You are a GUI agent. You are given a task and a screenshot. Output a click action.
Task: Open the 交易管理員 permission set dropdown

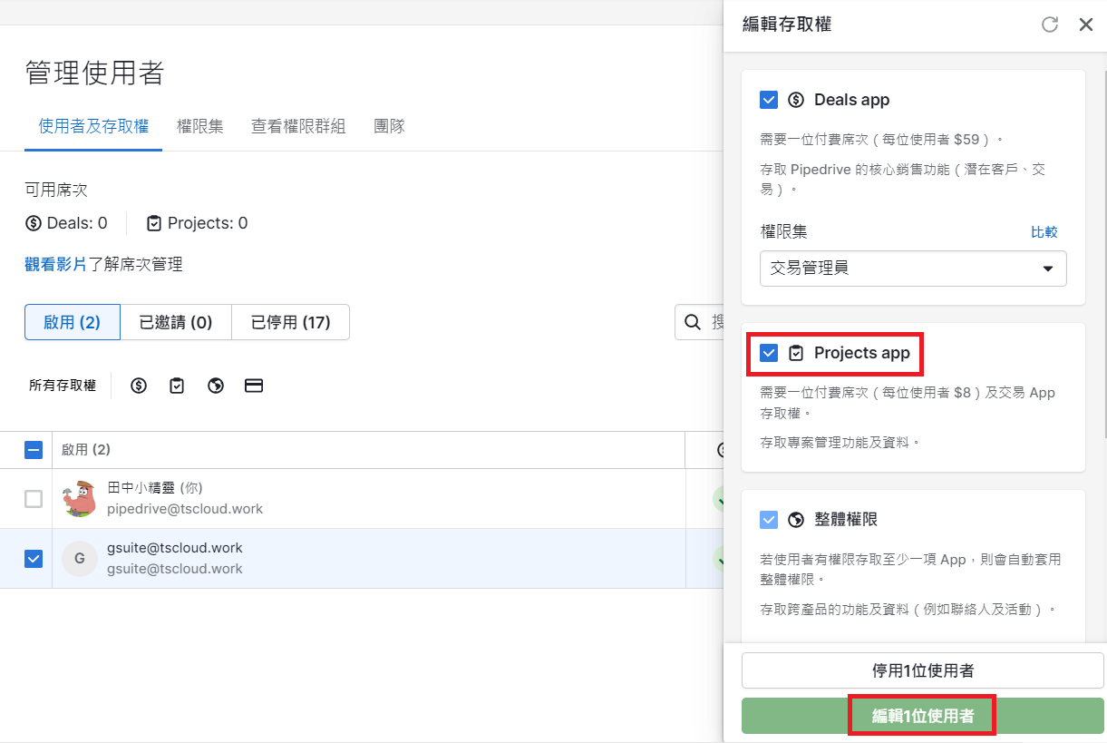click(x=913, y=269)
